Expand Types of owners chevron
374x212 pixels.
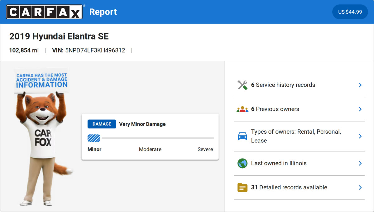(360, 136)
